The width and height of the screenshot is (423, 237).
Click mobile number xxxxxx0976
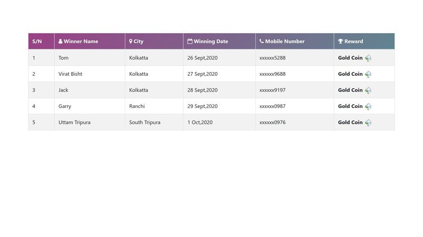click(272, 122)
